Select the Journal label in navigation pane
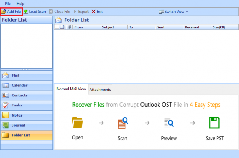This screenshot has width=239, height=158. (18, 126)
